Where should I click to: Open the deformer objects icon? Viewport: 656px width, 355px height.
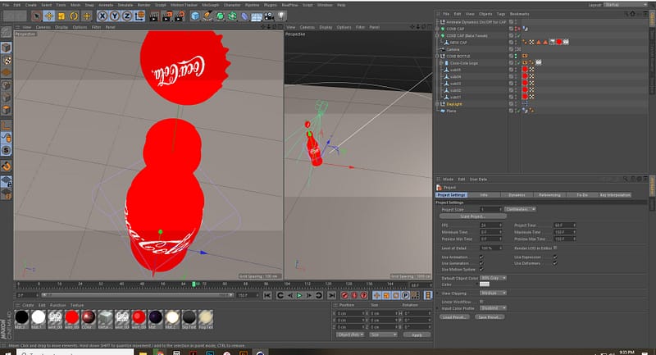244,16
